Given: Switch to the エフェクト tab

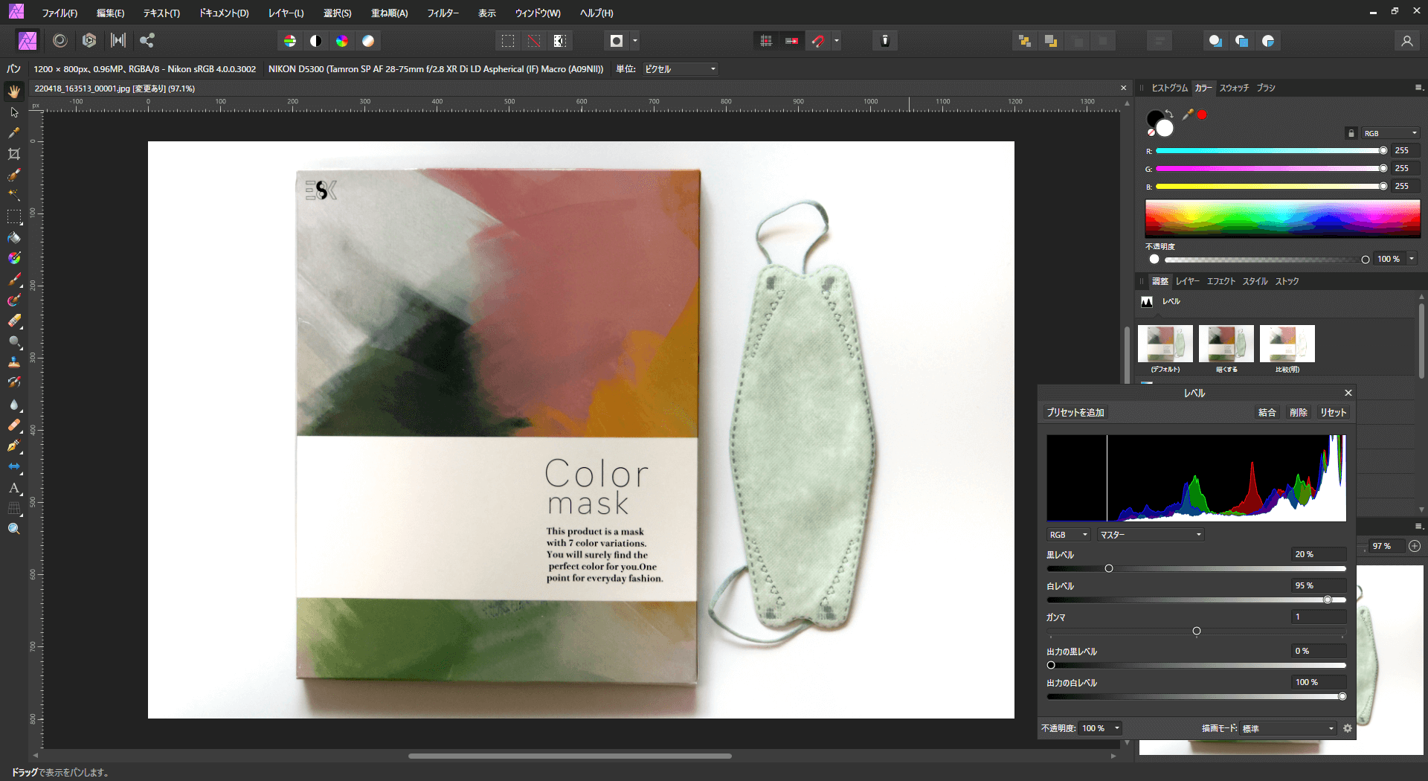Looking at the screenshot, I should (x=1220, y=281).
